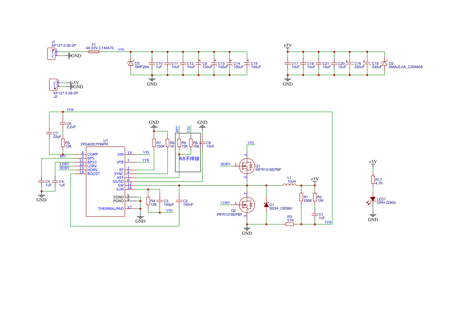Click the GND symbol below Q2
Viewport: 455px width, 322px height.
pyautogui.click(x=246, y=231)
